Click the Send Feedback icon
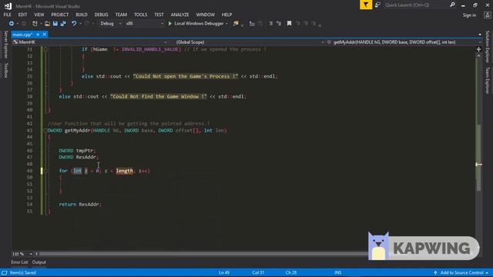 377,5
